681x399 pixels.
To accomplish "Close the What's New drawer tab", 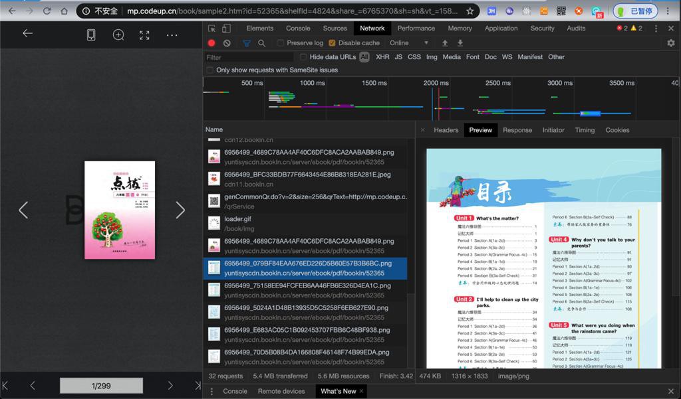I will 361,391.
